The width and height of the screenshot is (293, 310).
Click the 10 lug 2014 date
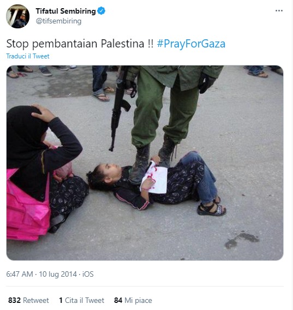click(x=58, y=274)
